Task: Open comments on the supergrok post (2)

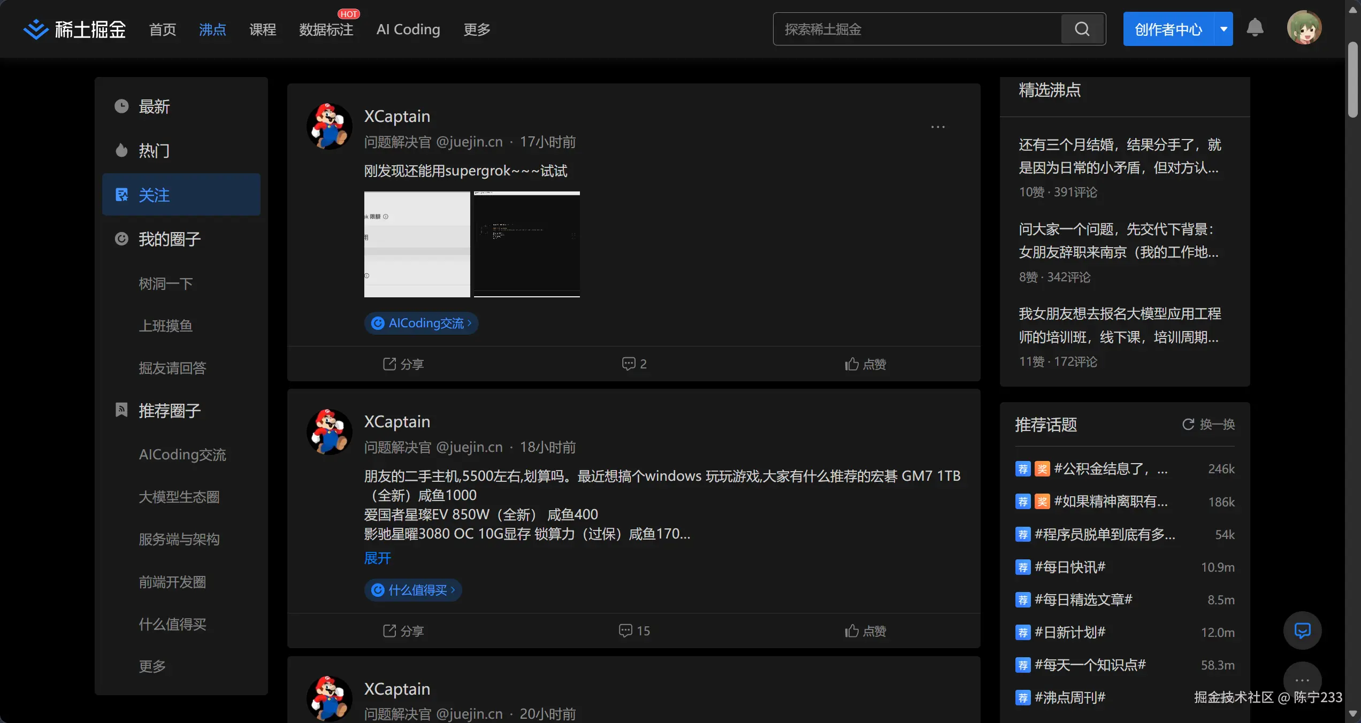Action: click(x=634, y=364)
